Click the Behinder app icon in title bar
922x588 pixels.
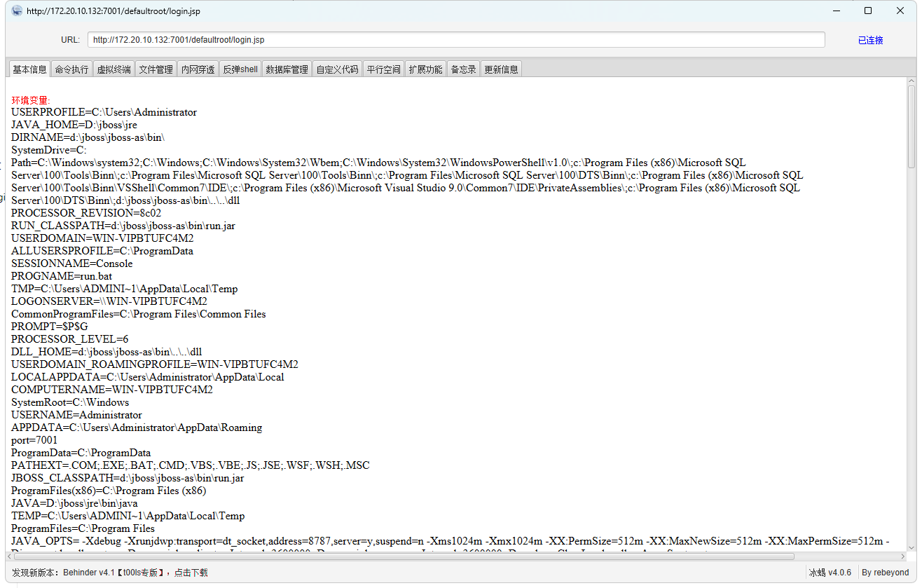(17, 11)
